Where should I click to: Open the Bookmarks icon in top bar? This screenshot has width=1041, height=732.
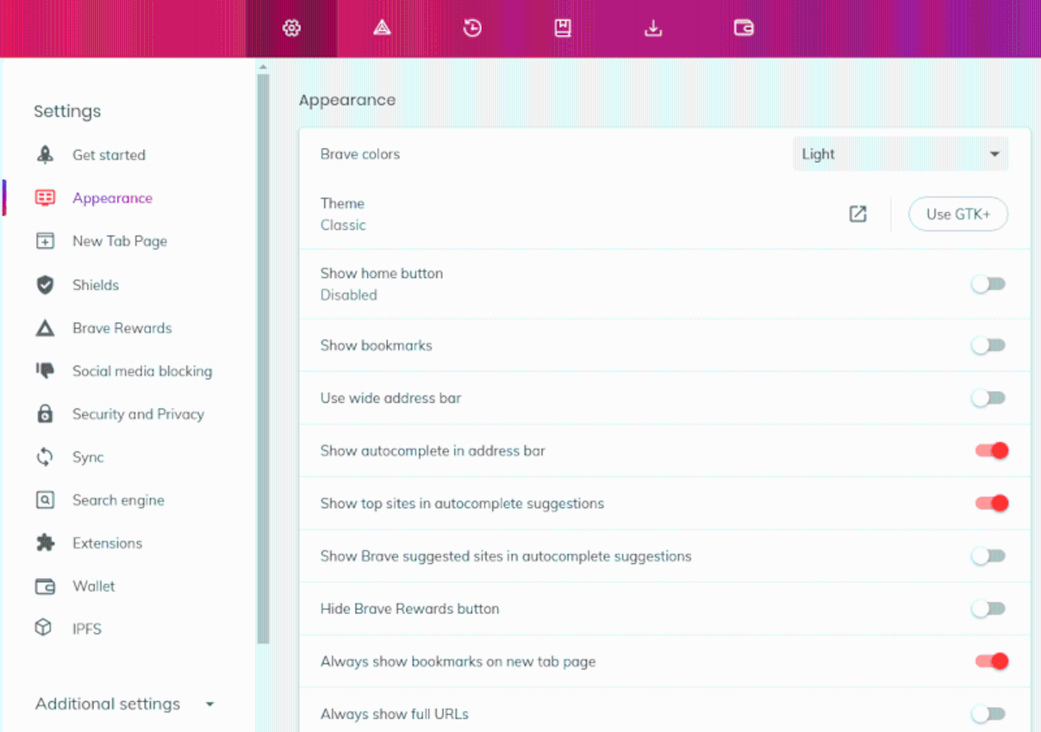click(563, 28)
